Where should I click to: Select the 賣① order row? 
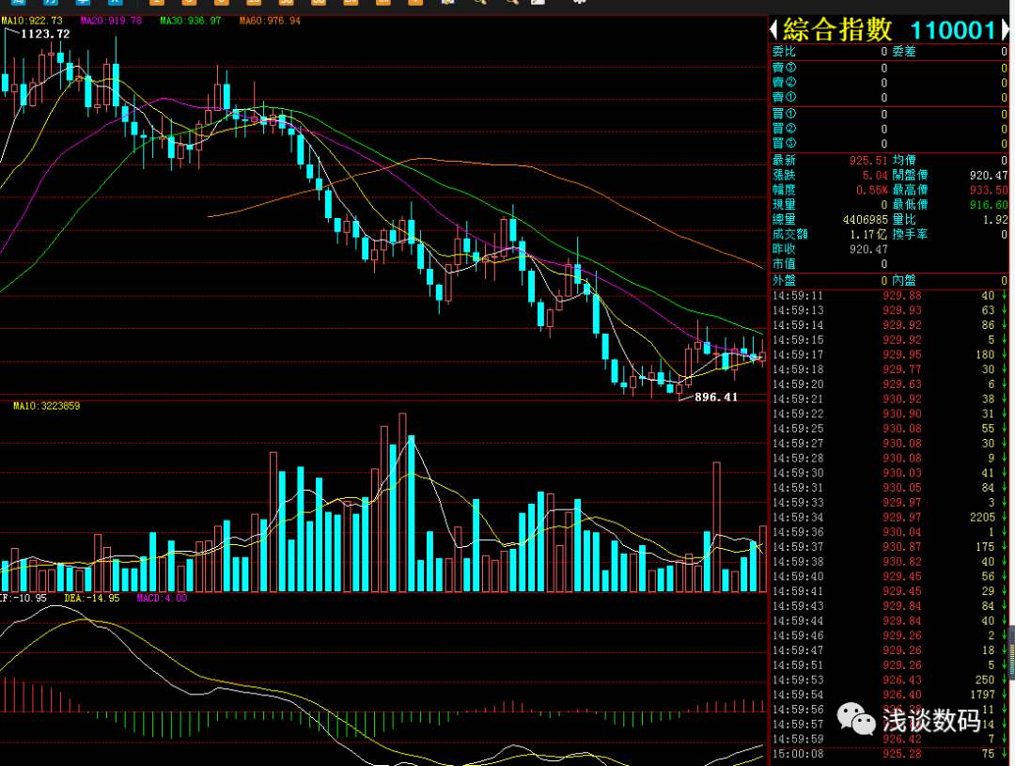[x=889, y=98]
